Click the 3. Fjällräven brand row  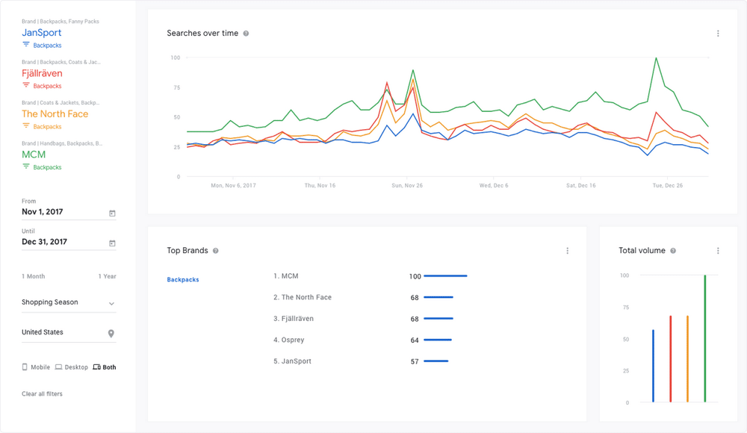coord(363,319)
